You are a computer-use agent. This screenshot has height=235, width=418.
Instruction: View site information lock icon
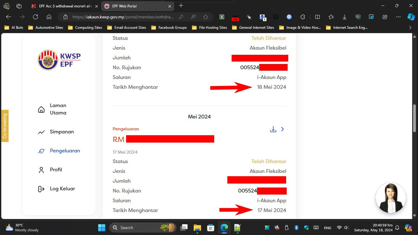[65, 17]
